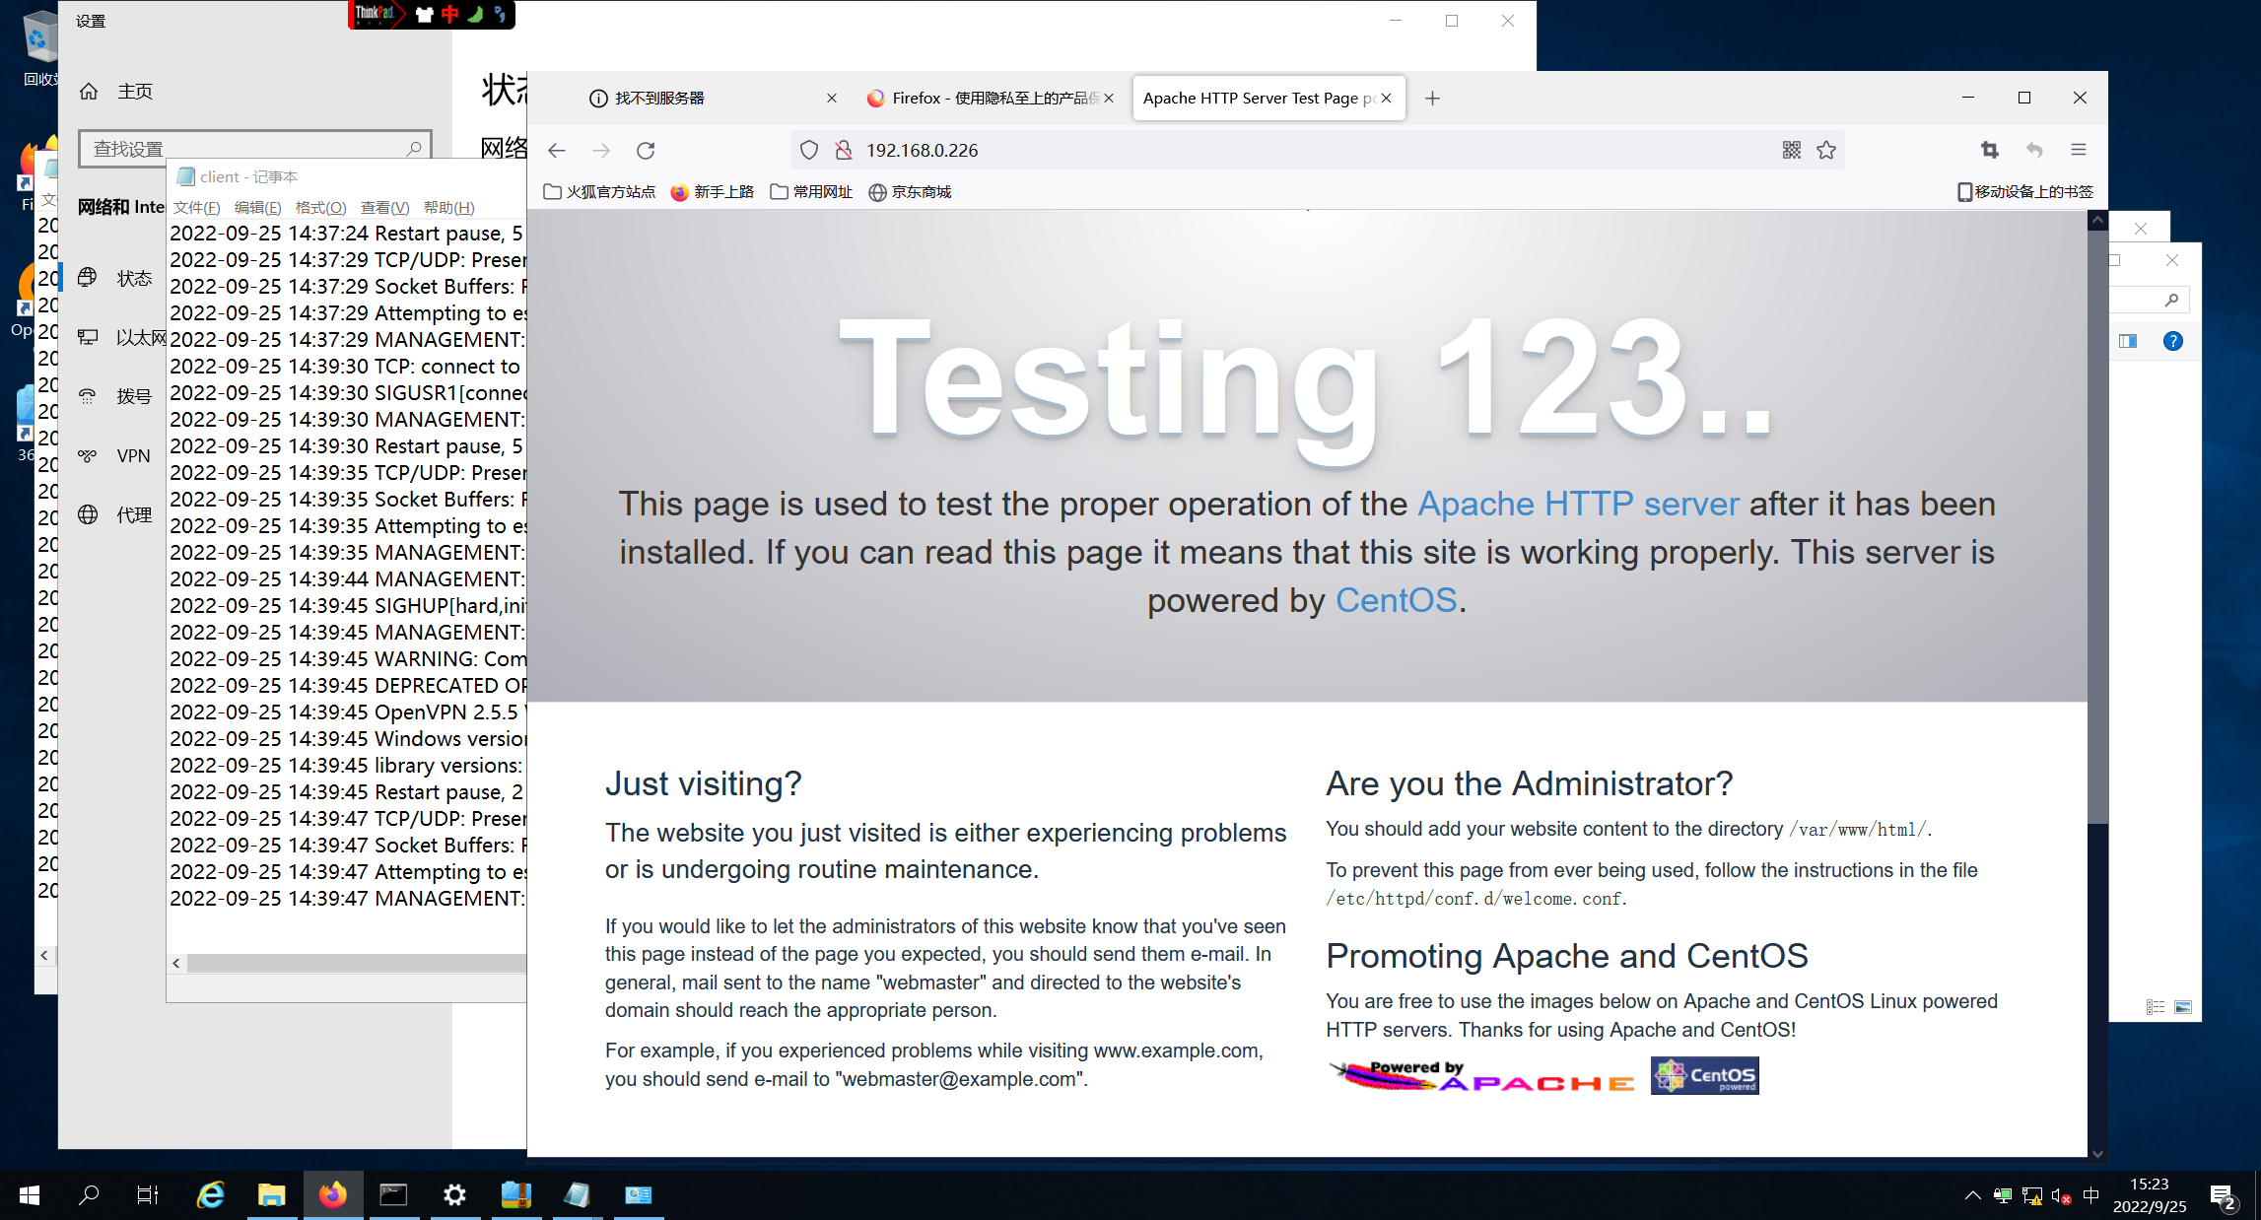Click the QR code icon in address bar
Image resolution: width=2261 pixels, height=1220 pixels.
click(x=1792, y=150)
